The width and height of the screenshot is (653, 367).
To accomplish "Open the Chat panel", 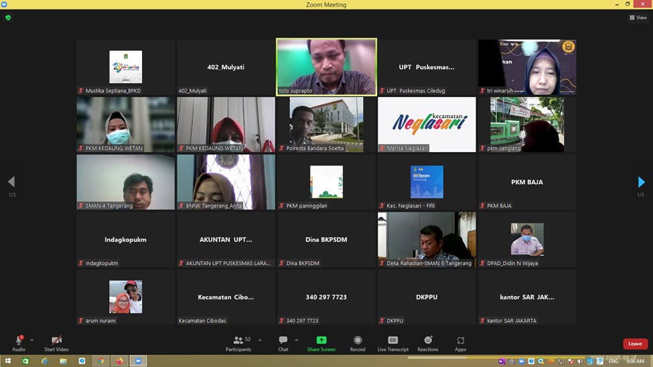I will click(x=283, y=343).
